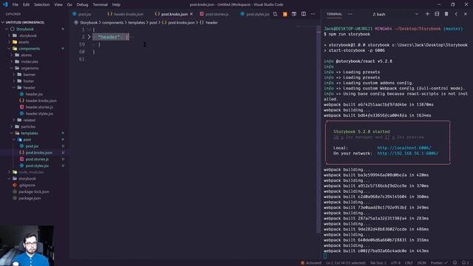The width and height of the screenshot is (473, 266).
Task: Close the post.knobs.json tab
Action: click(191, 14)
